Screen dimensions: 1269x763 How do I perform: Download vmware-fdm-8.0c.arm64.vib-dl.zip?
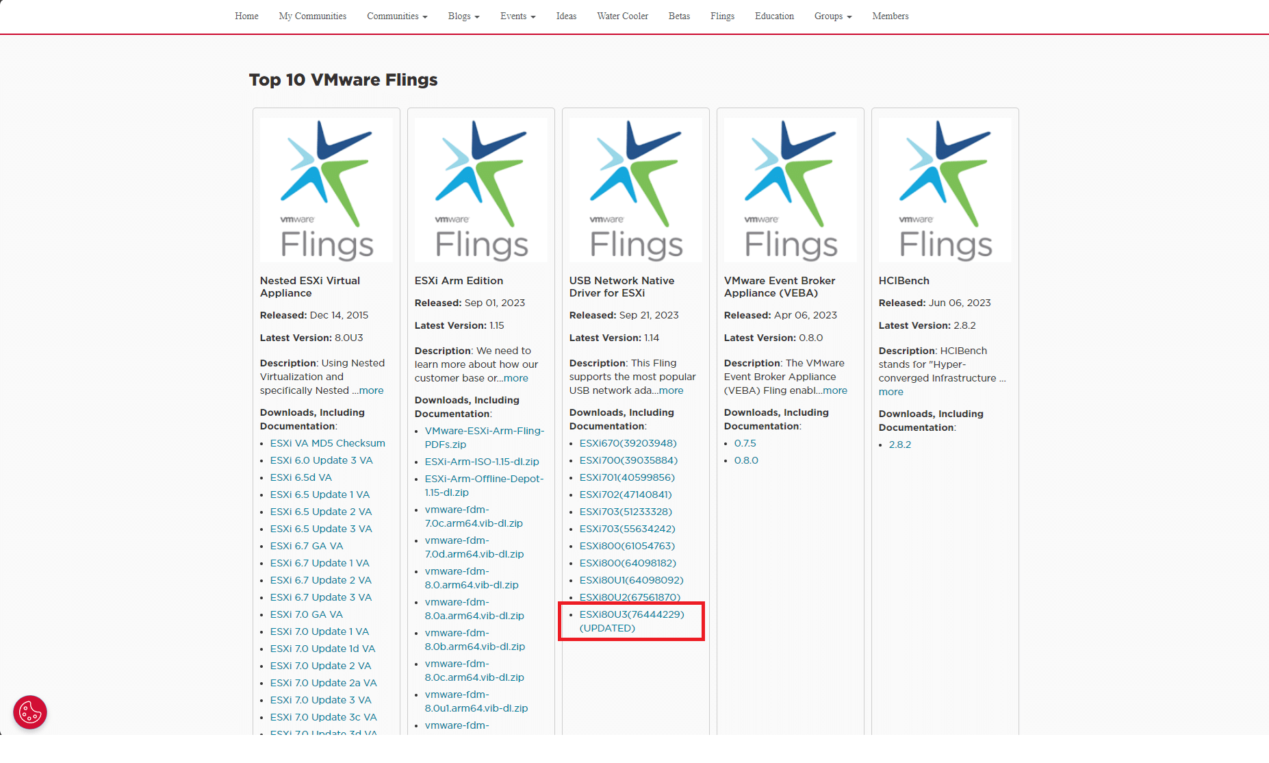point(474,671)
